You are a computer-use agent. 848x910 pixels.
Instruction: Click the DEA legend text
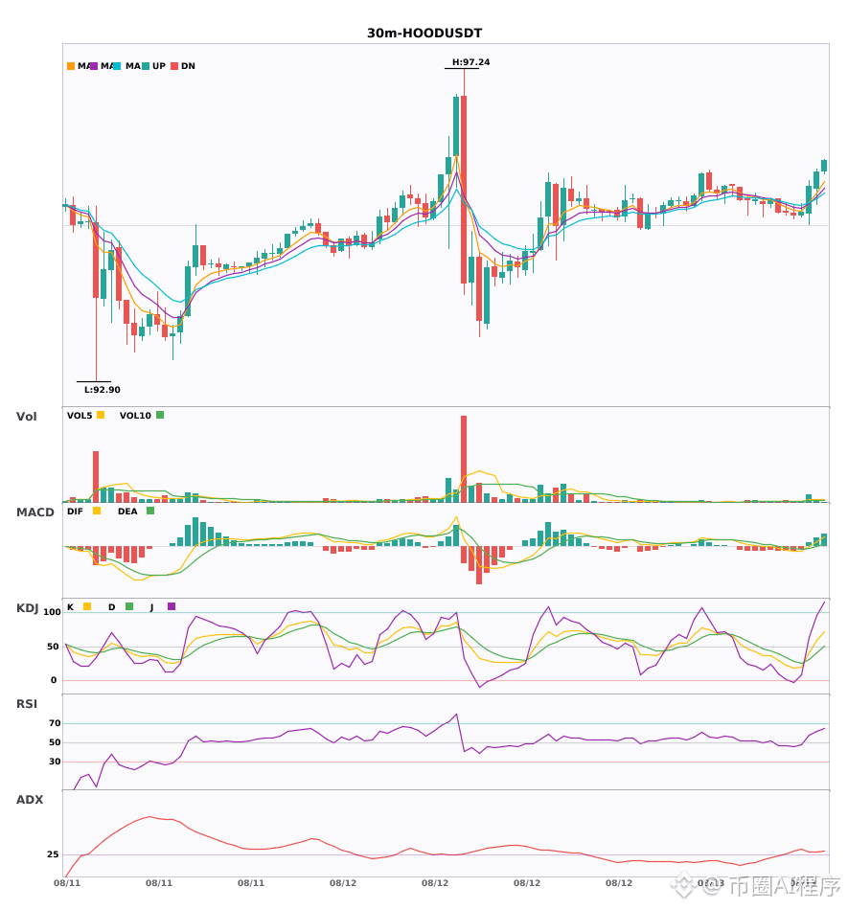[x=127, y=512]
